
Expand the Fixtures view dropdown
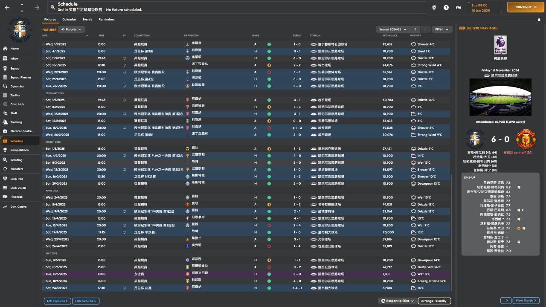pyautogui.click(x=71, y=29)
